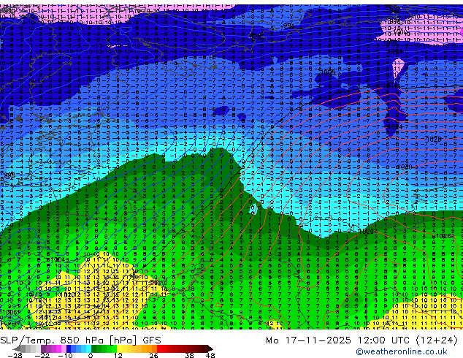The image size is (463, 358).
Task: Select the '-22' legend scale label
Action: point(42,355)
